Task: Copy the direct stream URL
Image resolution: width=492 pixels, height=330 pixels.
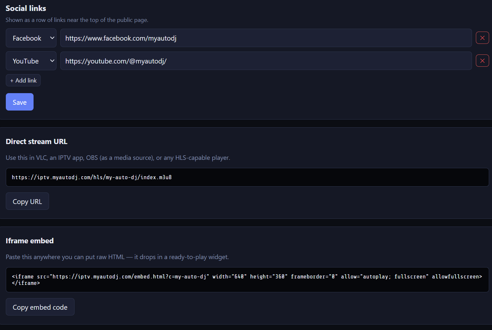Action: [27, 201]
